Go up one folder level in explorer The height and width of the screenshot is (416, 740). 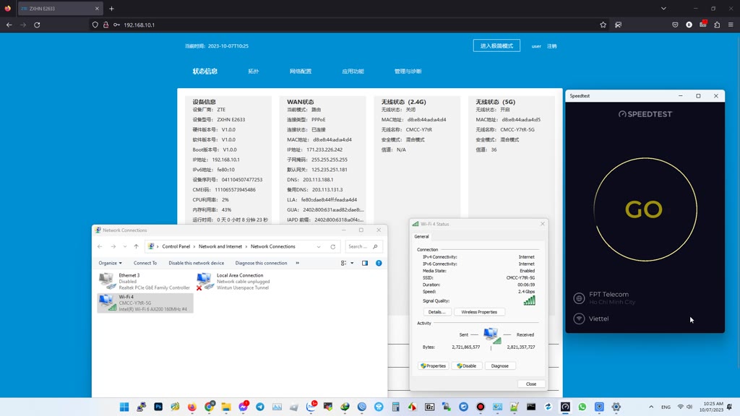coord(136,247)
